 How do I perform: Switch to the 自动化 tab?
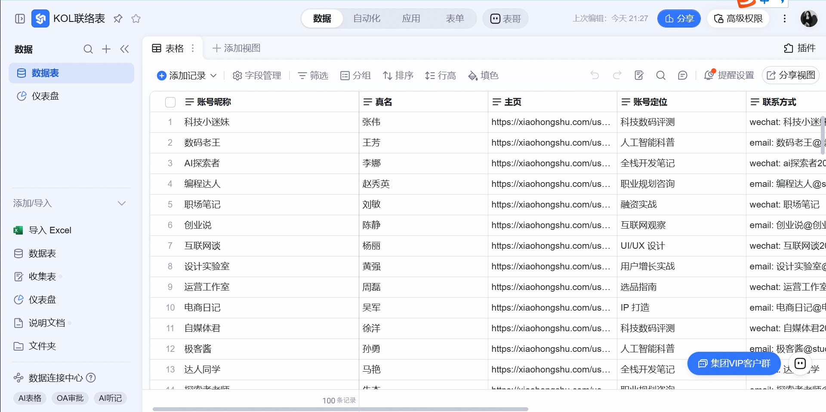(367, 18)
